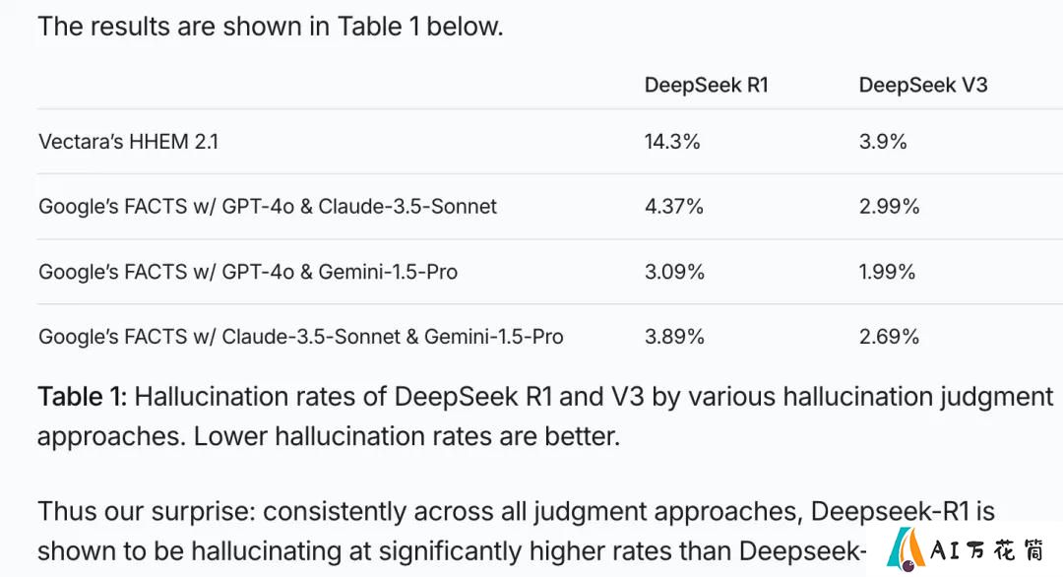The image size is (1063, 577).
Task: Click the bold 'Table 1:' caption label
Action: click(x=82, y=396)
